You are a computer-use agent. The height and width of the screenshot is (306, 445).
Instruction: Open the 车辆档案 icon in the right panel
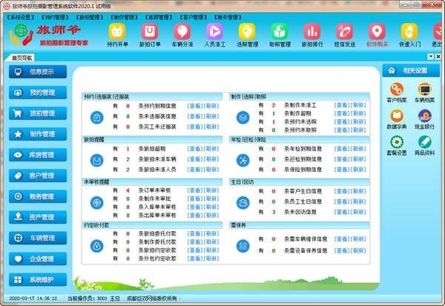pyautogui.click(x=424, y=93)
